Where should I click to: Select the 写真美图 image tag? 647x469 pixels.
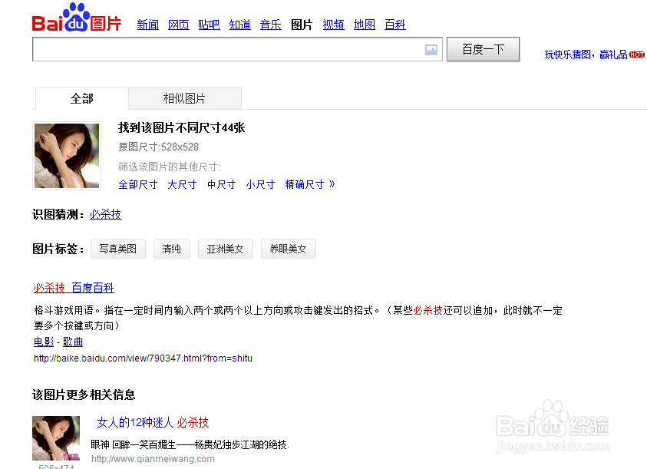point(118,248)
